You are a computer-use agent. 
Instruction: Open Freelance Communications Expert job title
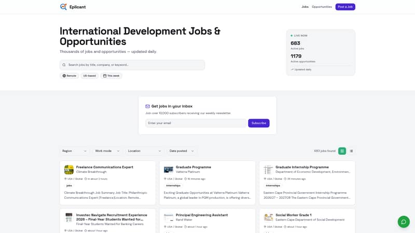coord(105,167)
